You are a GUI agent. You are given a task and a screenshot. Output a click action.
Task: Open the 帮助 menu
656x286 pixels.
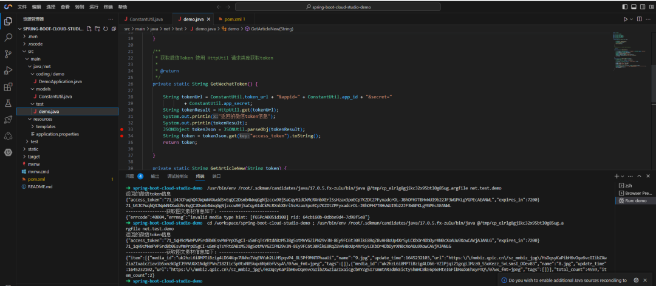pos(123,7)
